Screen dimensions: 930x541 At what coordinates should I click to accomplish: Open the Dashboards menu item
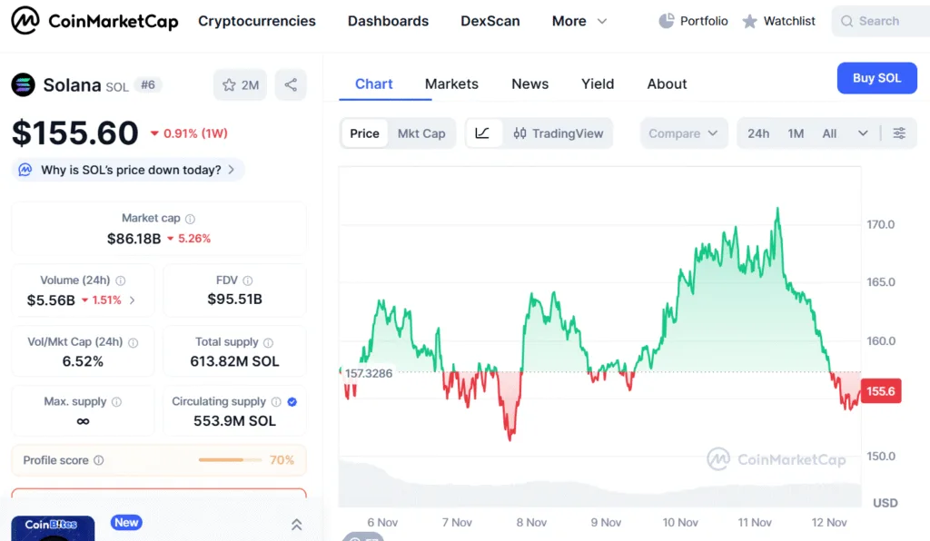(388, 20)
